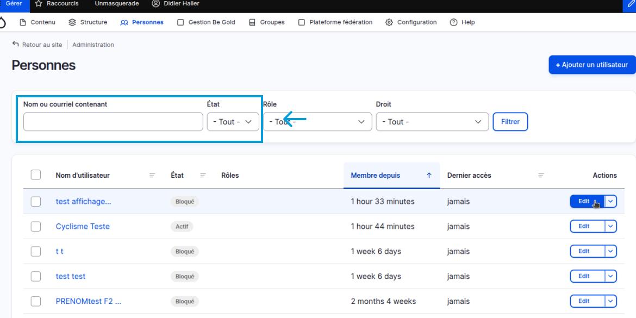Toggle the ascending arrow on Membre depuis

pyautogui.click(x=429, y=176)
